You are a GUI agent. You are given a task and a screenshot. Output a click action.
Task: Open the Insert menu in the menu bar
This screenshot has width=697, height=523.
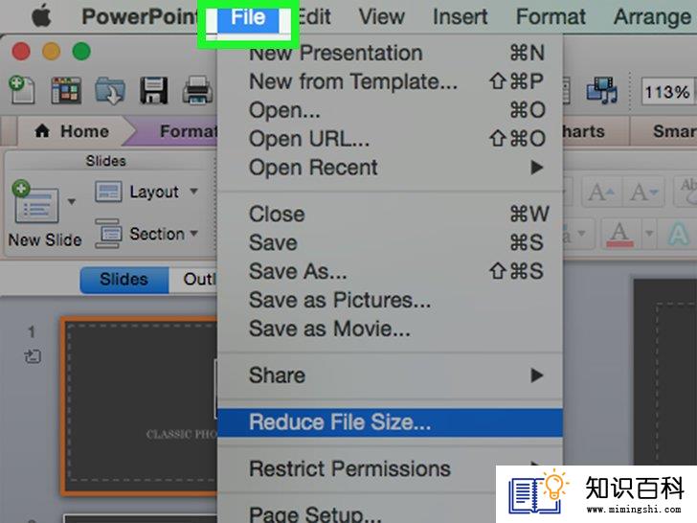coord(460,17)
